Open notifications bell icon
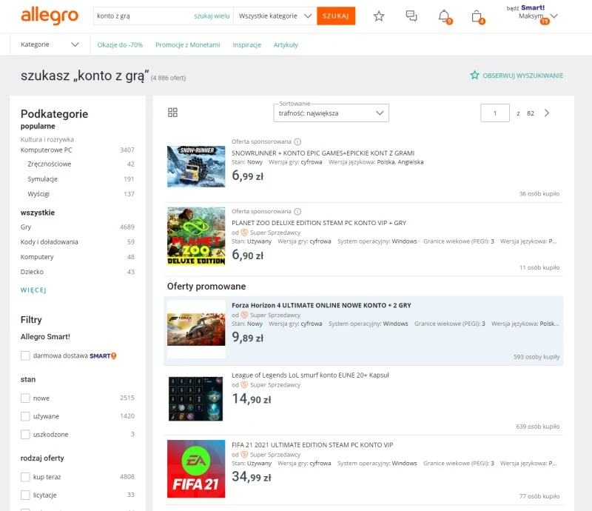This screenshot has width=592, height=511. click(x=444, y=16)
